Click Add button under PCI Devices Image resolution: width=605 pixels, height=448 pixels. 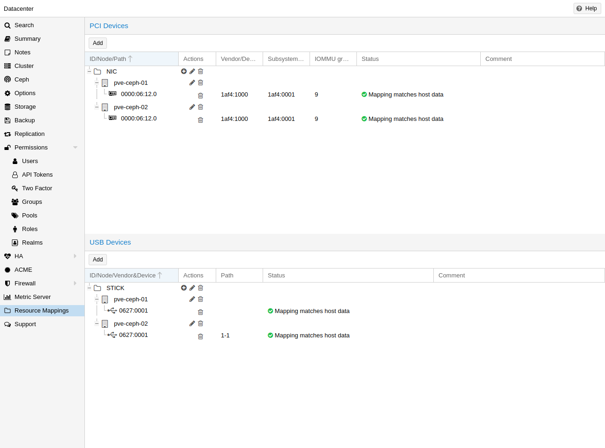pos(98,43)
